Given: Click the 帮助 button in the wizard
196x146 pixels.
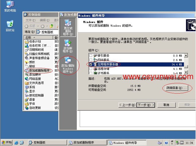Looking at the screenshot, I should [187, 105].
